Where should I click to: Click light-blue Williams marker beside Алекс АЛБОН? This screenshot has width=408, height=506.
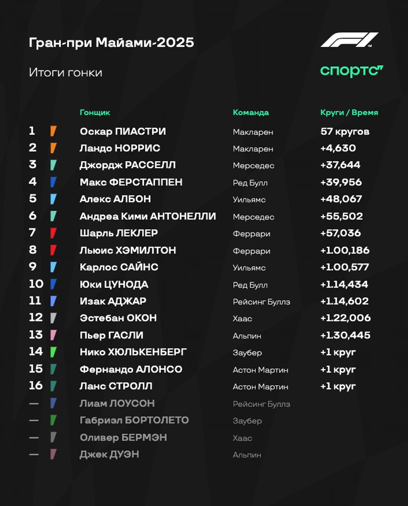pyautogui.click(x=53, y=199)
